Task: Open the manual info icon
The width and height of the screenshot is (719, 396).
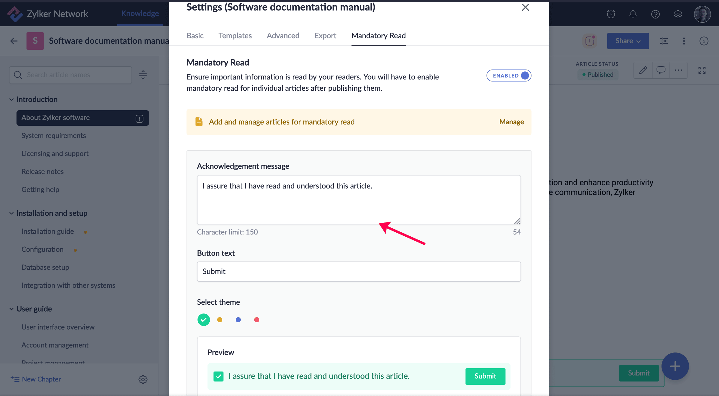Action: click(x=704, y=41)
